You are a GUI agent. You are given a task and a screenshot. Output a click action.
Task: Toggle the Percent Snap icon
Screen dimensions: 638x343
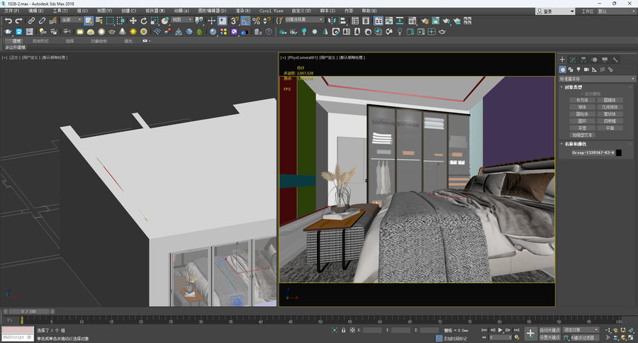[x=256, y=21]
